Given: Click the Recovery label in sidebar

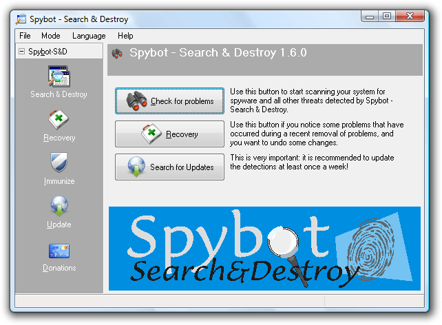Looking at the screenshot, I should (59, 138).
